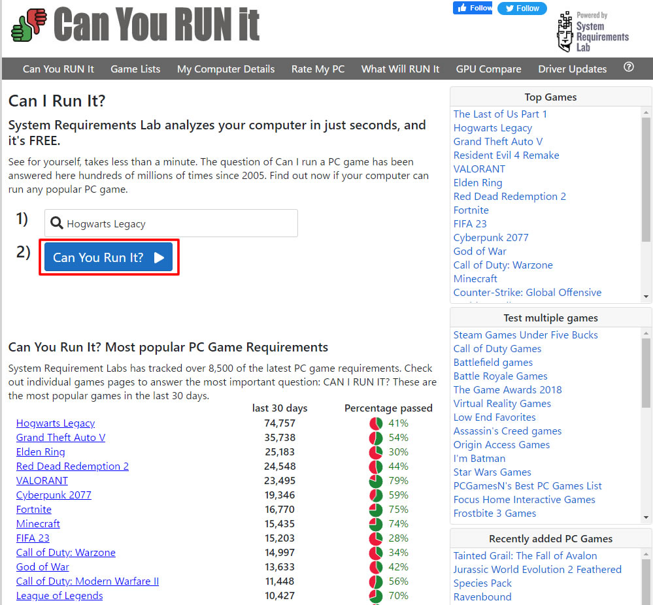The width and height of the screenshot is (653, 605).
Task: Click the Can You RUN It thumbs logo
Action: pos(29,25)
